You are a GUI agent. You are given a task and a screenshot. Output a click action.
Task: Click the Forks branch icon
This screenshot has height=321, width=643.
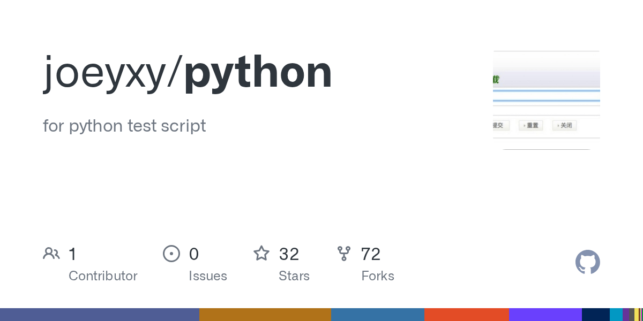(344, 254)
